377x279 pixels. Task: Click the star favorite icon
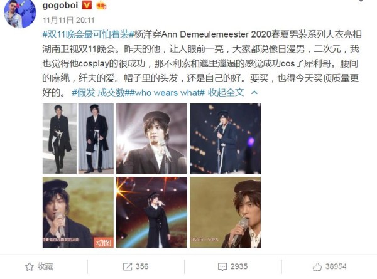[30, 266]
